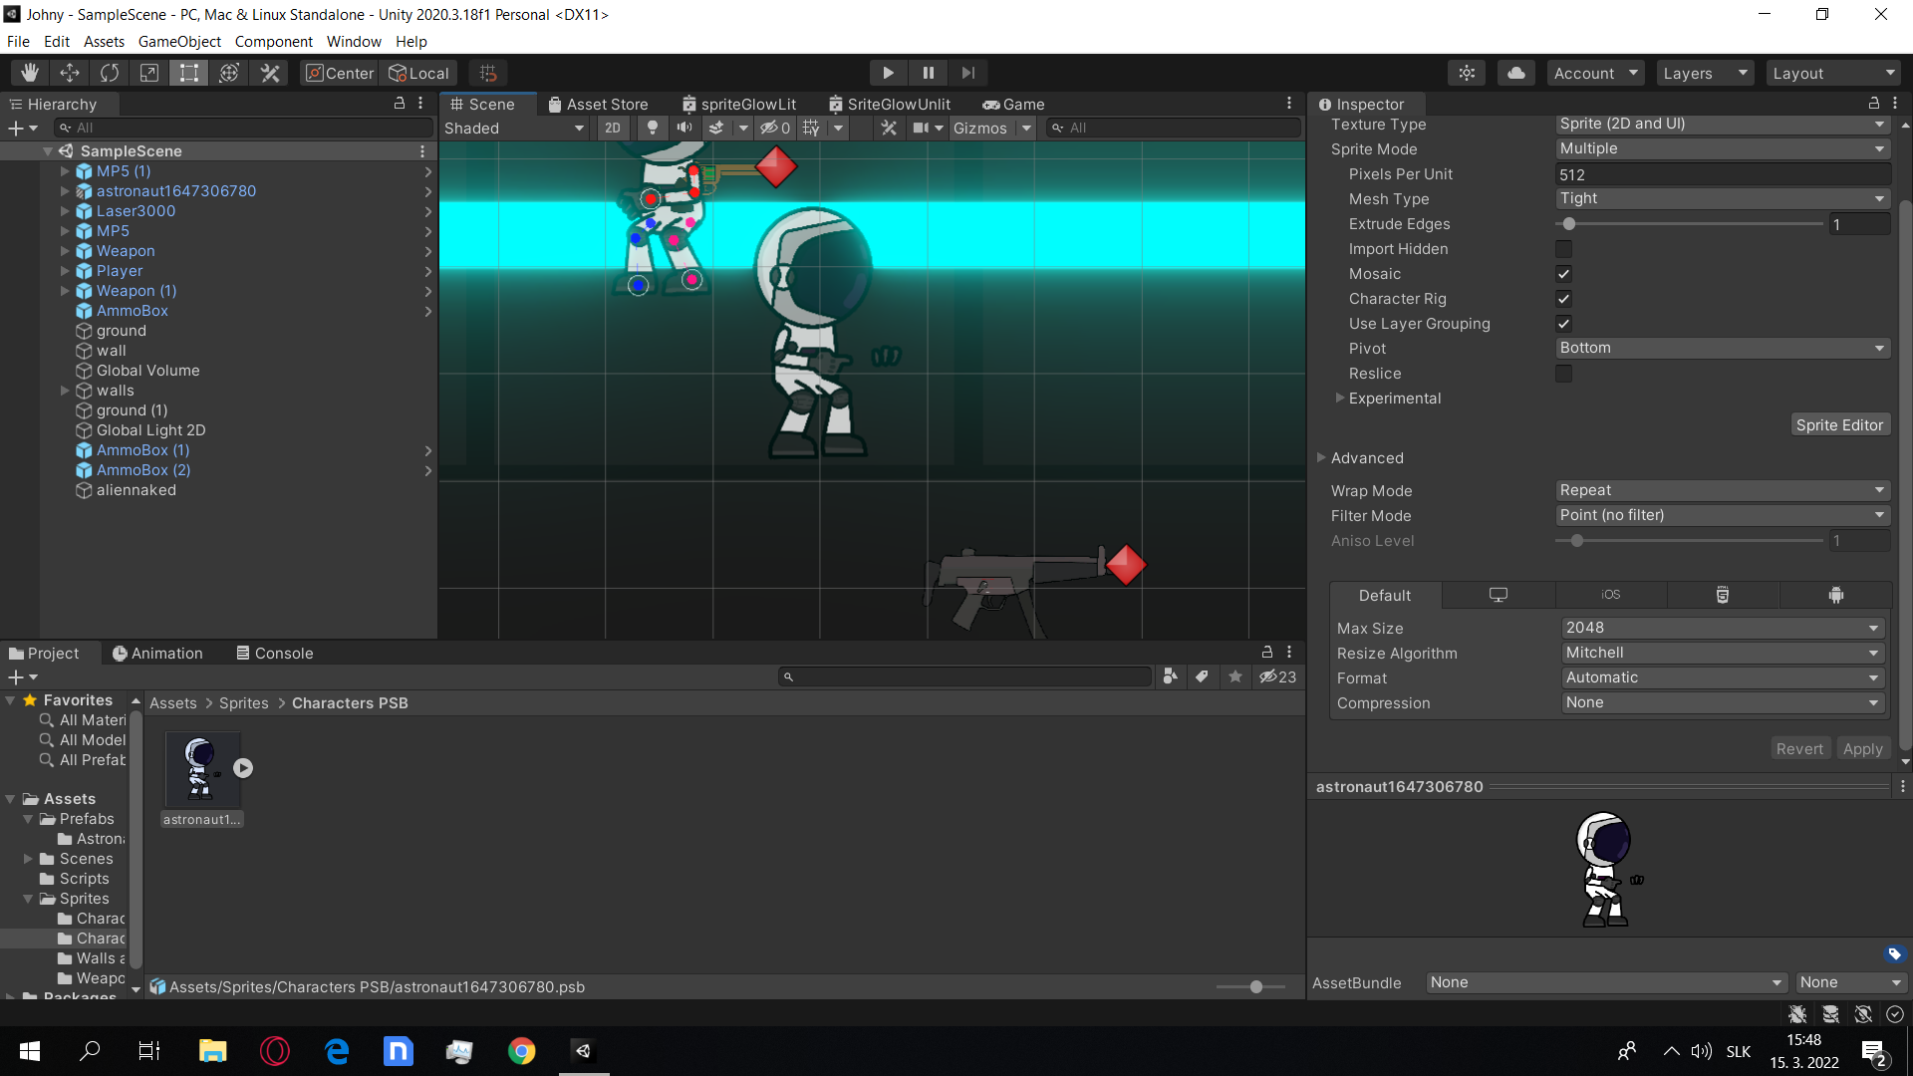Open scene camera settings icon

pos(922,128)
